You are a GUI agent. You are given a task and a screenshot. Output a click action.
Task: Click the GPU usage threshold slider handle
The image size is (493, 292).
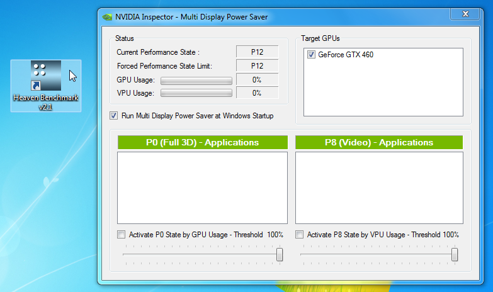click(x=280, y=254)
